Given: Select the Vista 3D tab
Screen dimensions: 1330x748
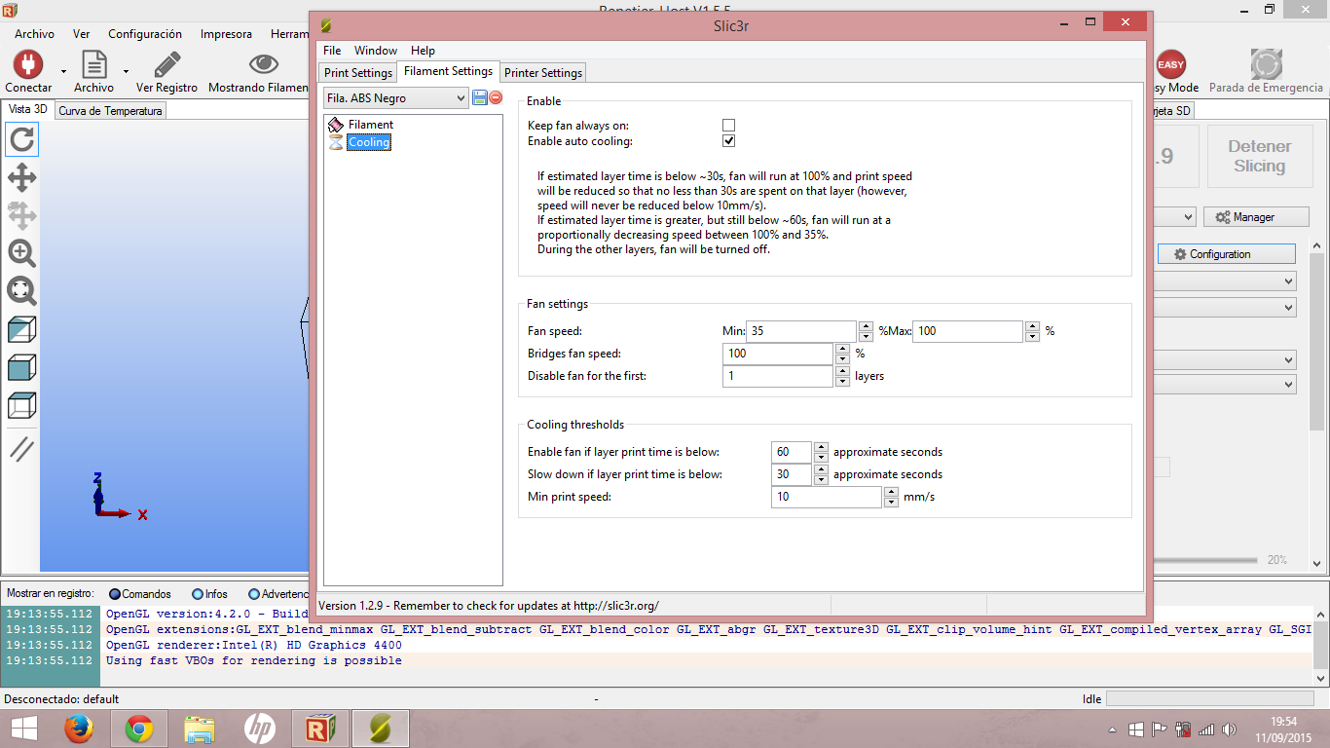Looking at the screenshot, I should pyautogui.click(x=27, y=110).
